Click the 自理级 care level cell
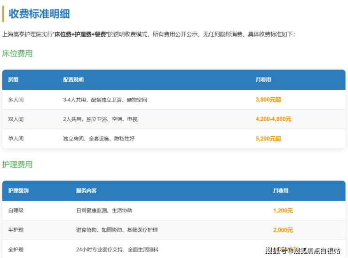 tap(16, 211)
